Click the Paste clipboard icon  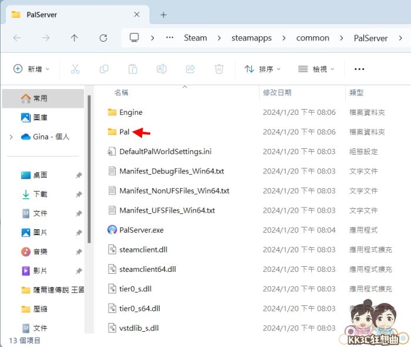point(133,69)
